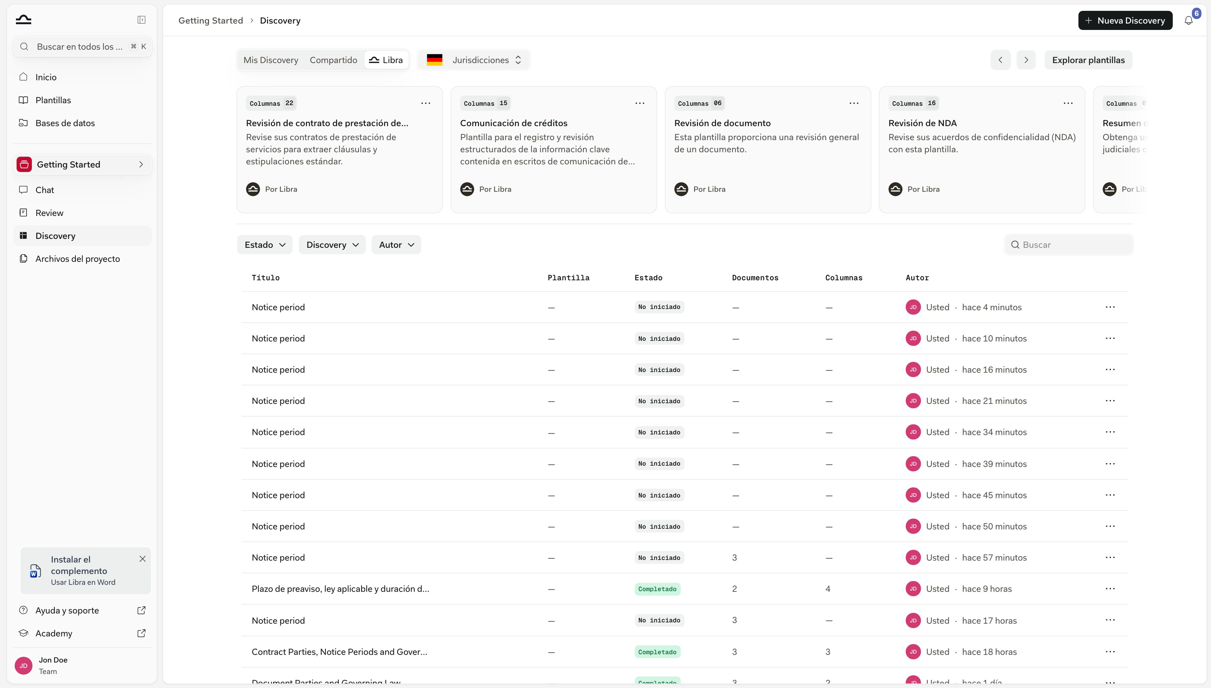1211x688 pixels.
Task: Open row menu for hace 9 horas entry
Action: tap(1110, 589)
